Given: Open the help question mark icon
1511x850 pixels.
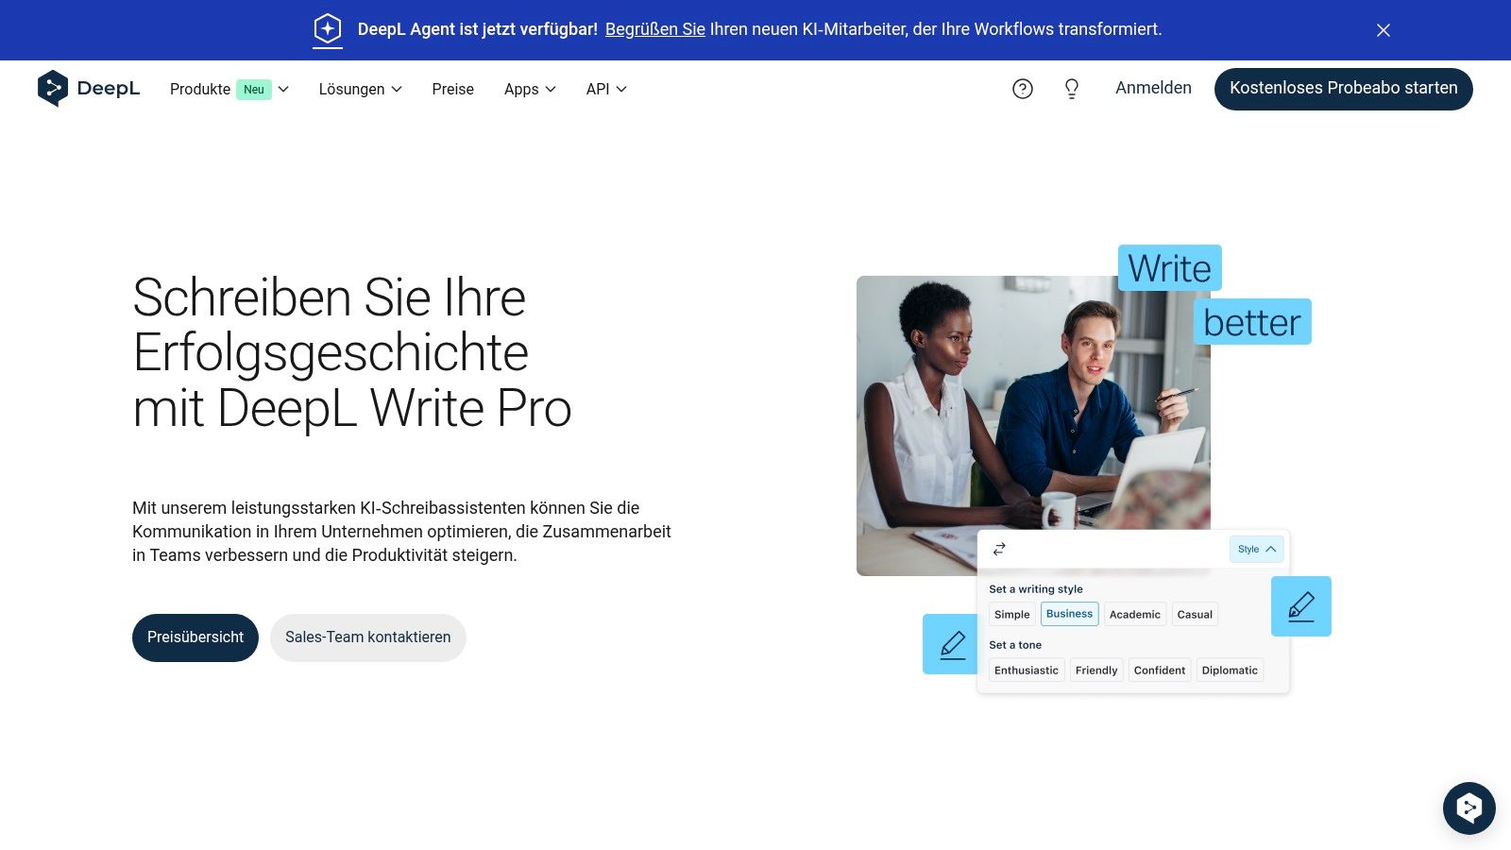Looking at the screenshot, I should [x=1023, y=88].
